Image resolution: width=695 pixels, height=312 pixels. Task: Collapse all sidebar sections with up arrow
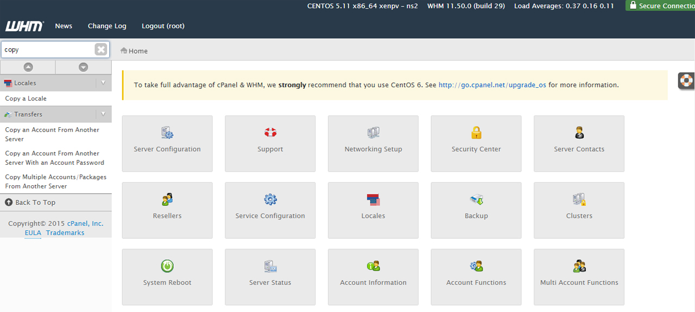(x=28, y=67)
